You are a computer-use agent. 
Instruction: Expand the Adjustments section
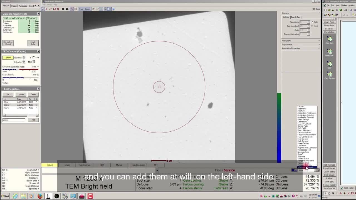click(300, 44)
